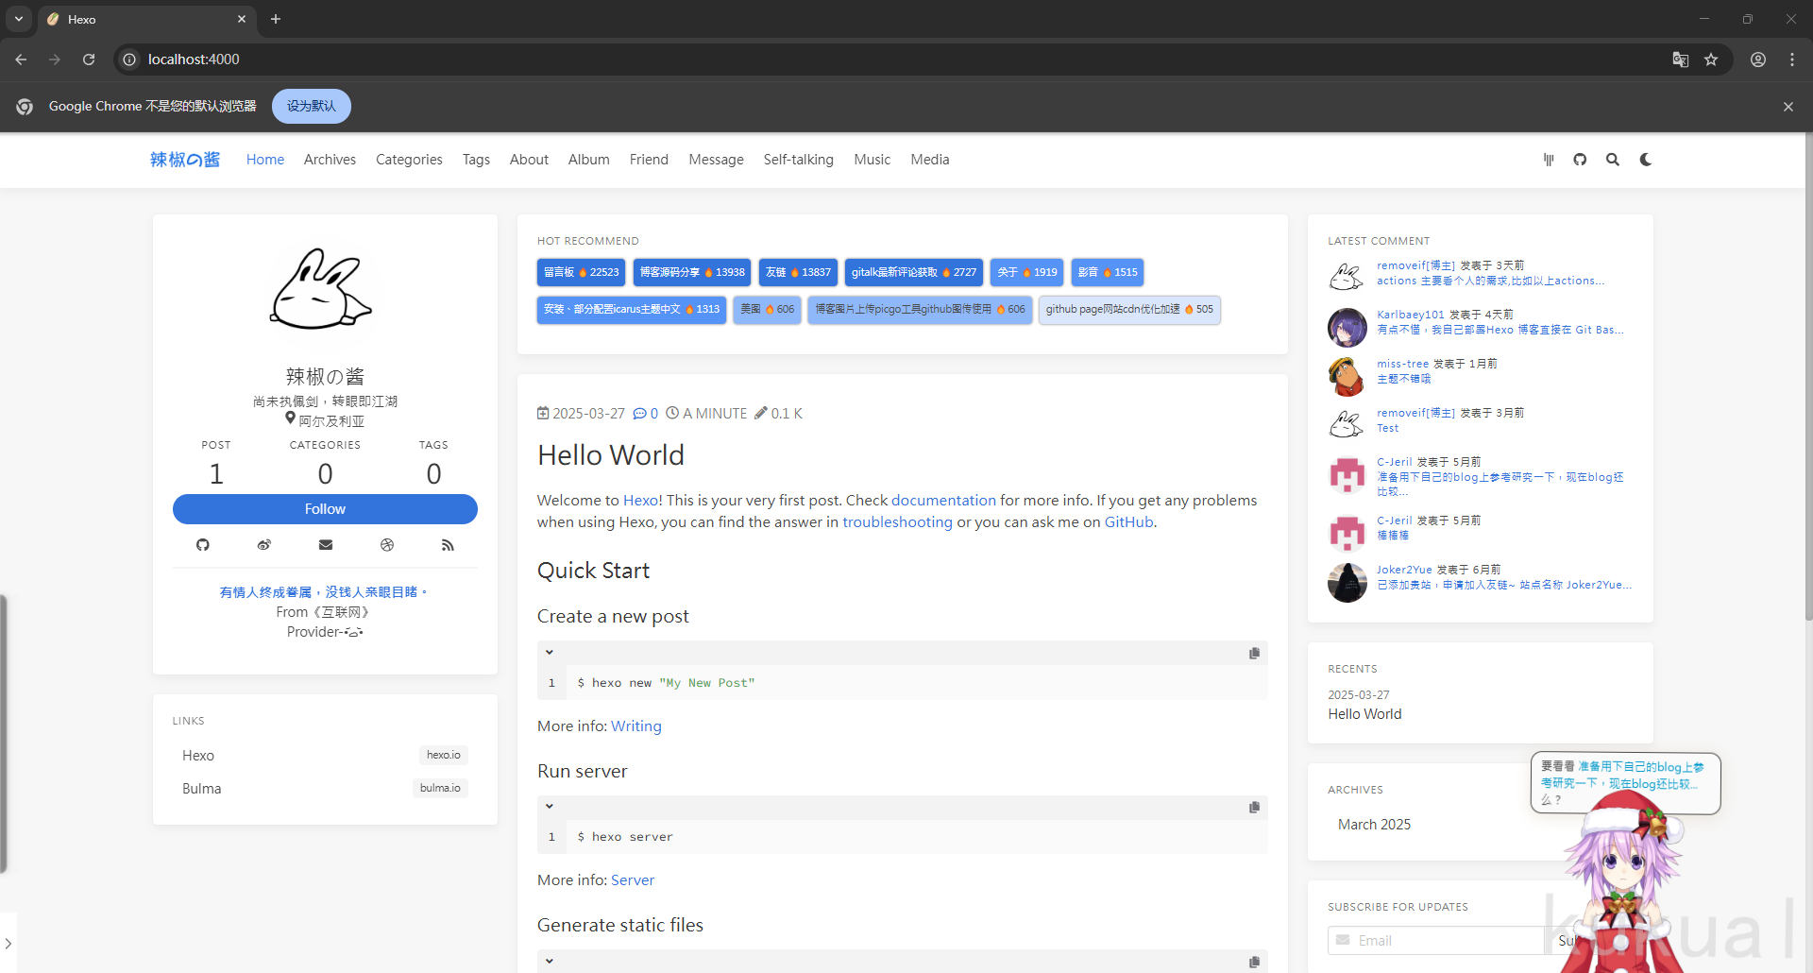Image resolution: width=1813 pixels, height=973 pixels.
Task: Open the Album nav item
Action: (x=589, y=160)
